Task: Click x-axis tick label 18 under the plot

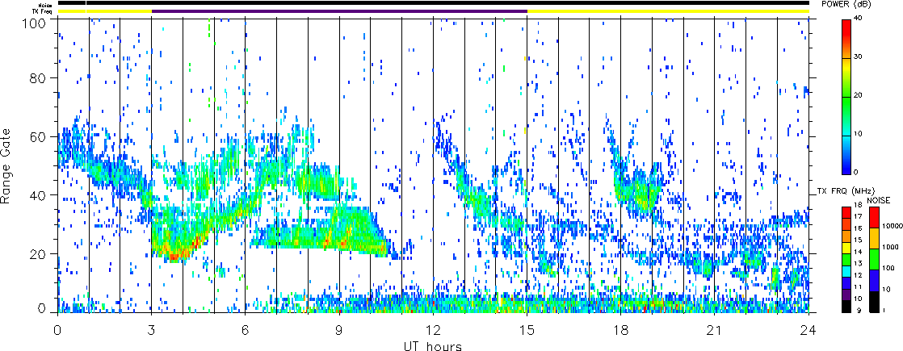Action: [621, 330]
